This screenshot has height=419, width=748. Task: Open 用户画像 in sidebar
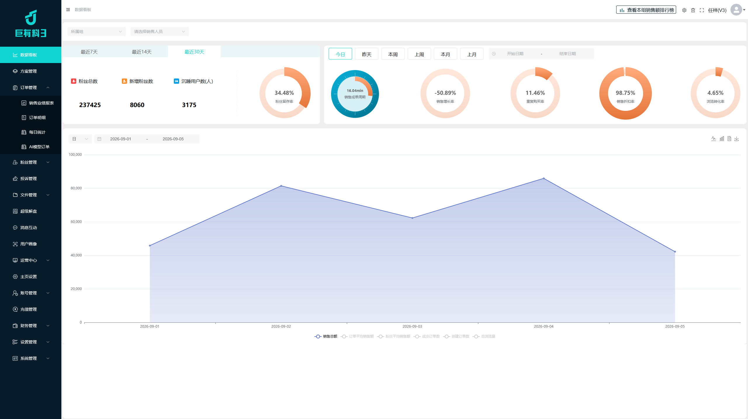pos(31,244)
